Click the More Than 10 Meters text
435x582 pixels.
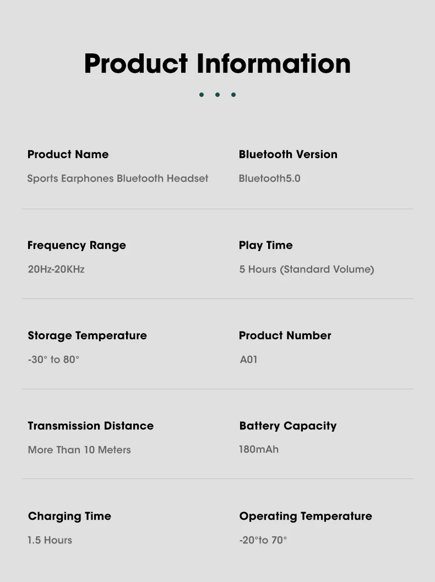[79, 450]
